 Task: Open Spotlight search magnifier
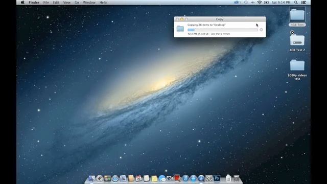coord(296,3)
